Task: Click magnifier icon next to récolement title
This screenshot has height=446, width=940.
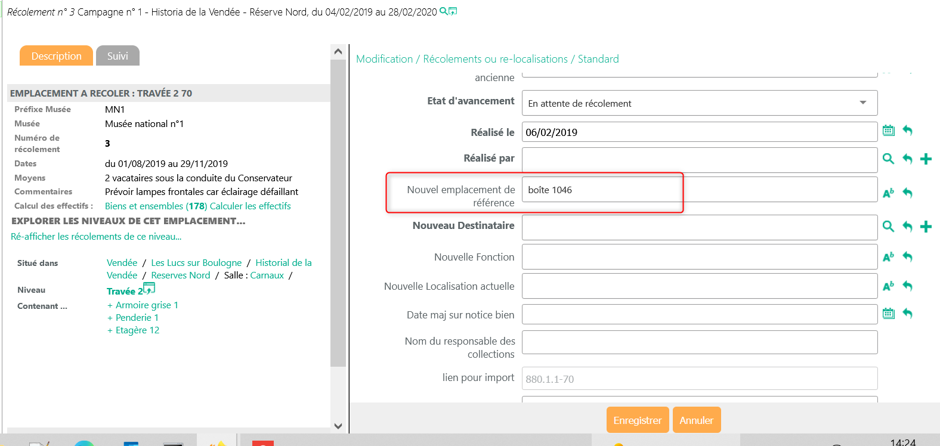Action: point(443,11)
